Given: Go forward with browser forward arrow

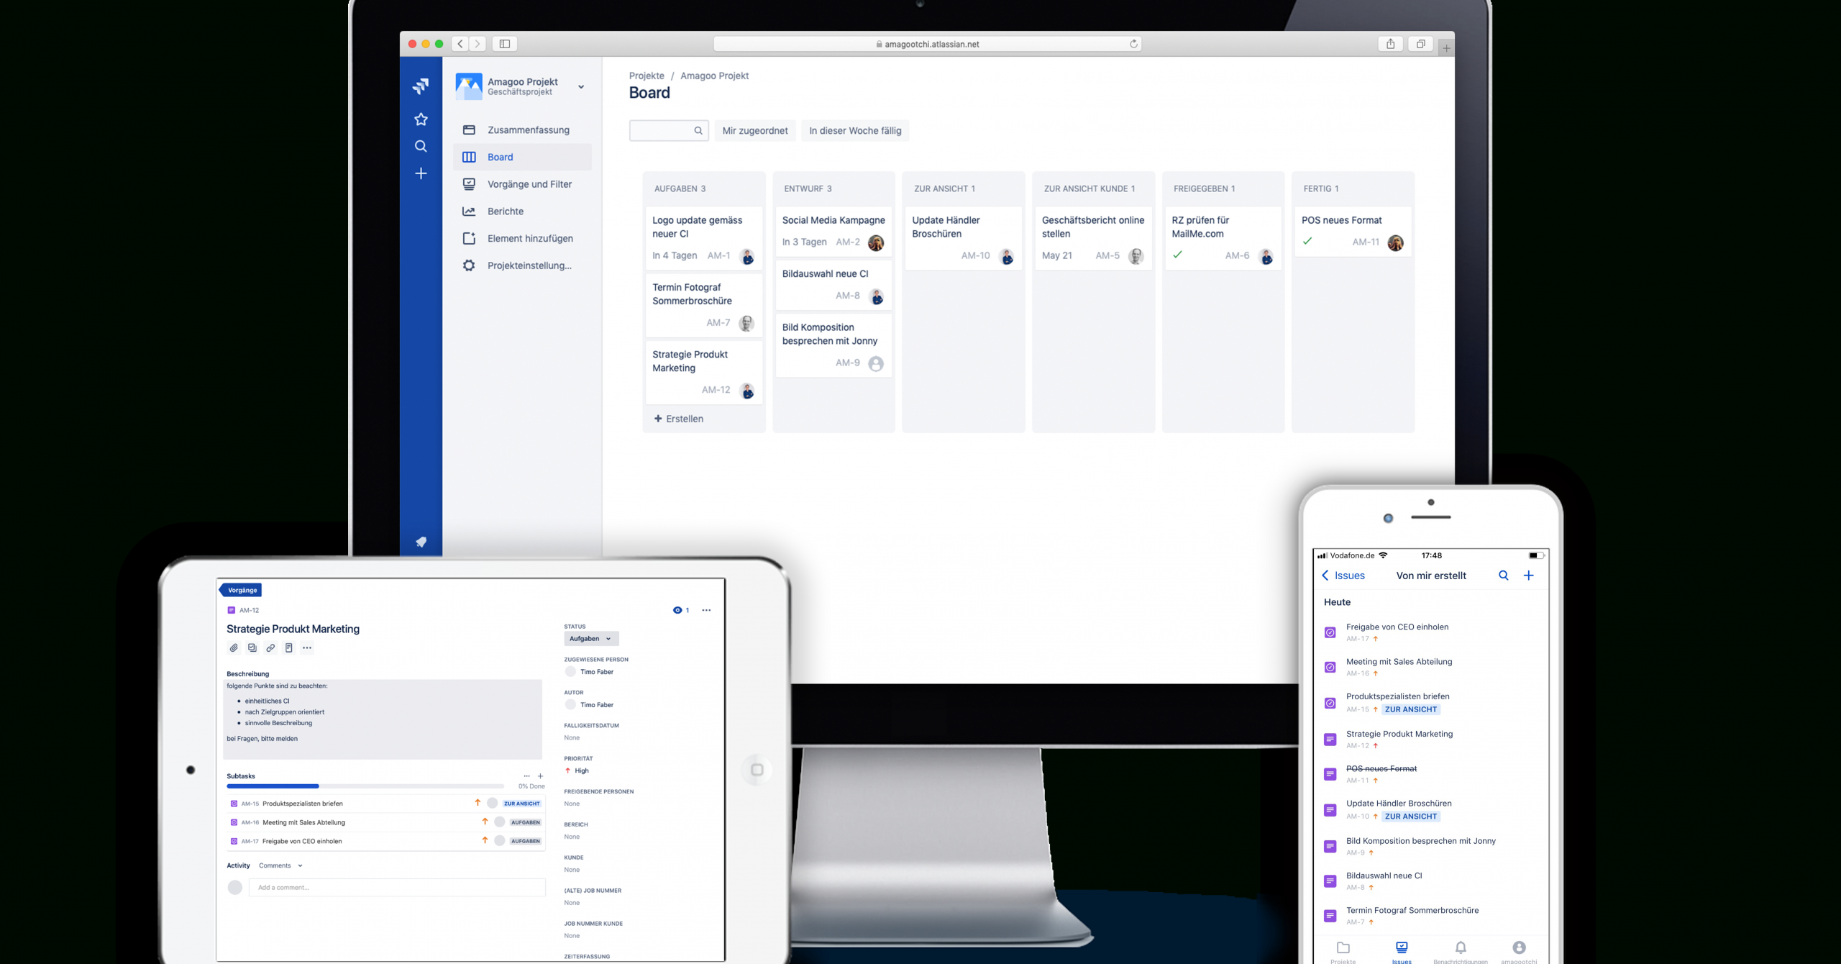Looking at the screenshot, I should tap(478, 44).
